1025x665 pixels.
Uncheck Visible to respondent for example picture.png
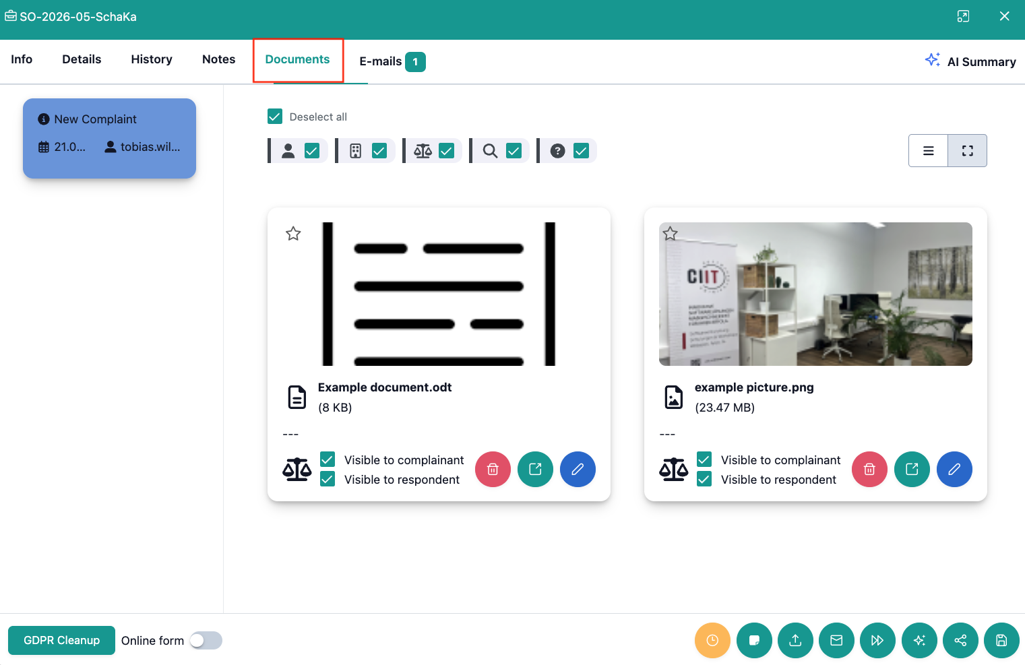pyautogui.click(x=704, y=479)
